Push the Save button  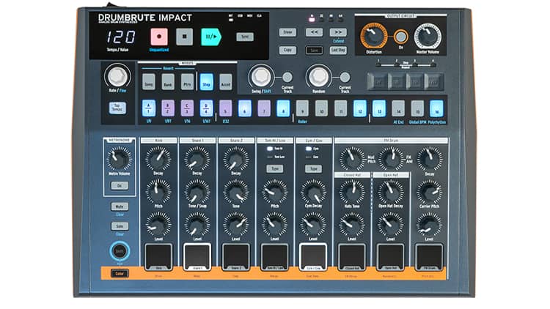[314, 50]
